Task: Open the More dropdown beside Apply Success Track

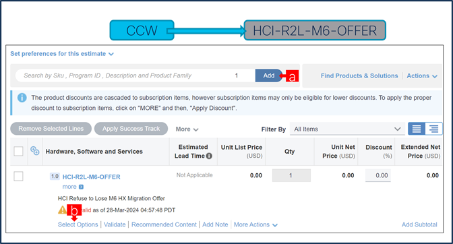Action: click(187, 129)
